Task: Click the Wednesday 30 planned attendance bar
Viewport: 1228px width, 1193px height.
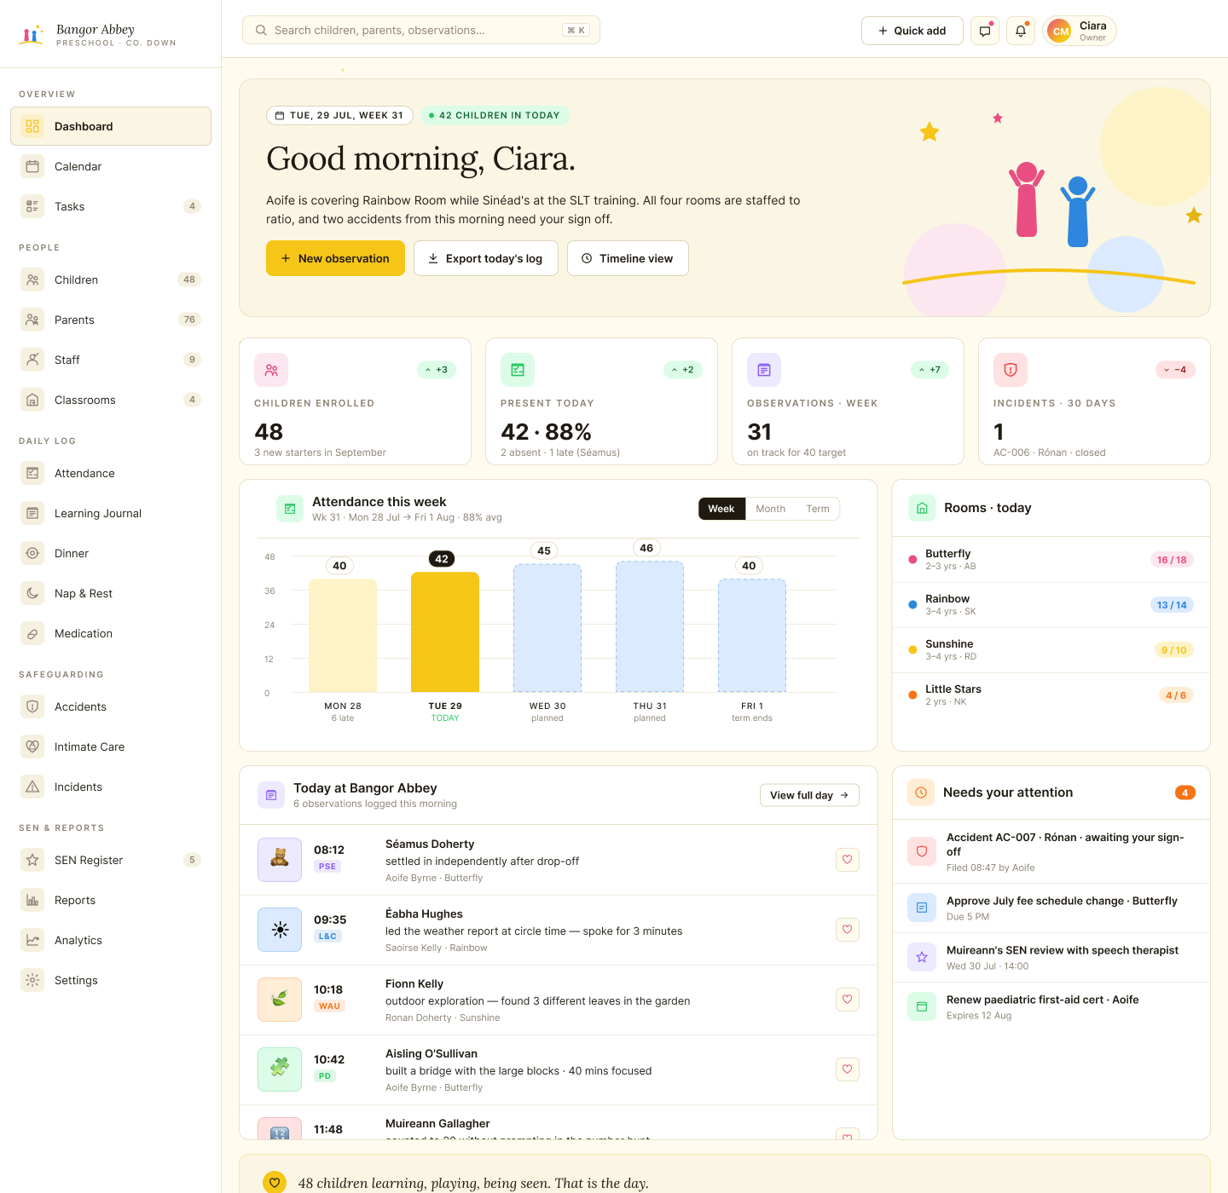Action: [x=547, y=627]
